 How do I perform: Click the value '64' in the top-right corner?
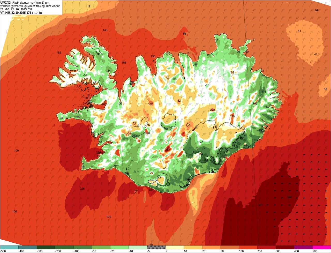[x=317, y=10]
